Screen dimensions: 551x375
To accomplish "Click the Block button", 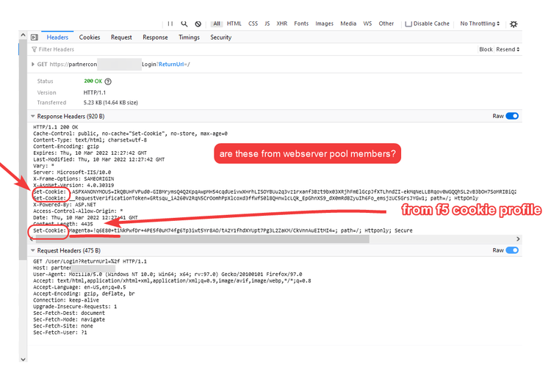I will (486, 49).
